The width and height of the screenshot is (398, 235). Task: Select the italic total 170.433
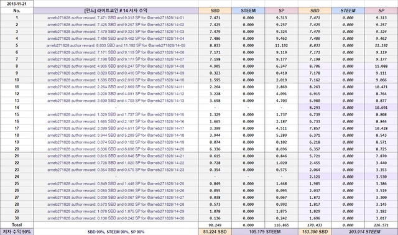click(x=315, y=225)
